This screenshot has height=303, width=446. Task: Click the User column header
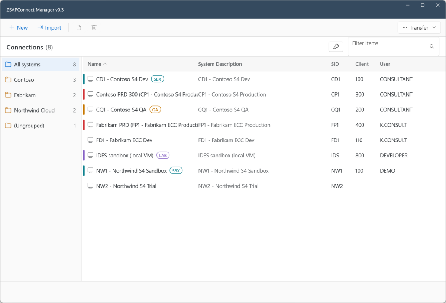click(385, 64)
